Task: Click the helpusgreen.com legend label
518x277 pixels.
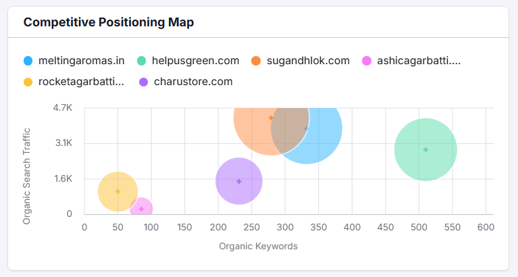Action: click(197, 61)
